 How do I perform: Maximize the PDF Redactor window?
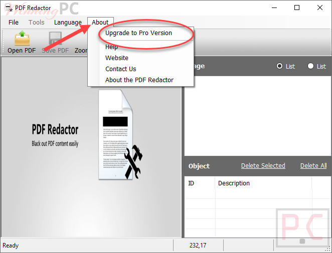tap(297, 8)
